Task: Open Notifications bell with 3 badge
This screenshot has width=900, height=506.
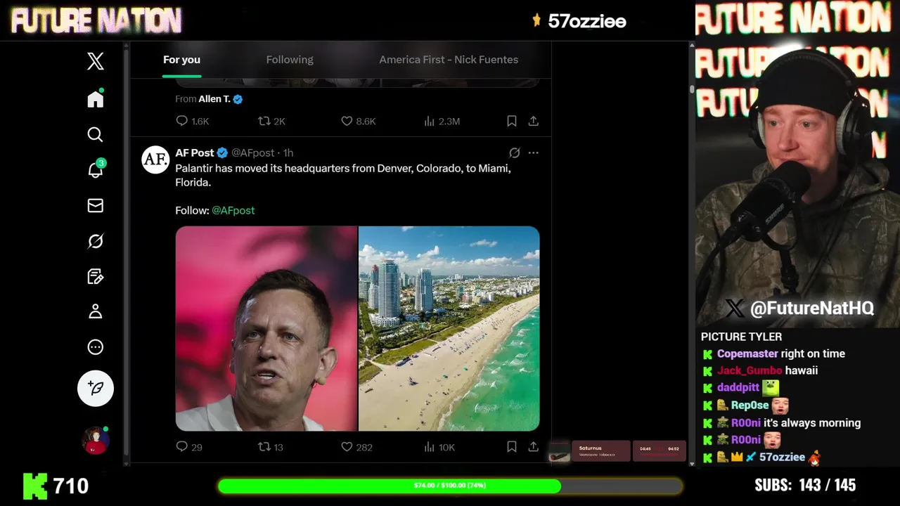Action: (x=96, y=169)
